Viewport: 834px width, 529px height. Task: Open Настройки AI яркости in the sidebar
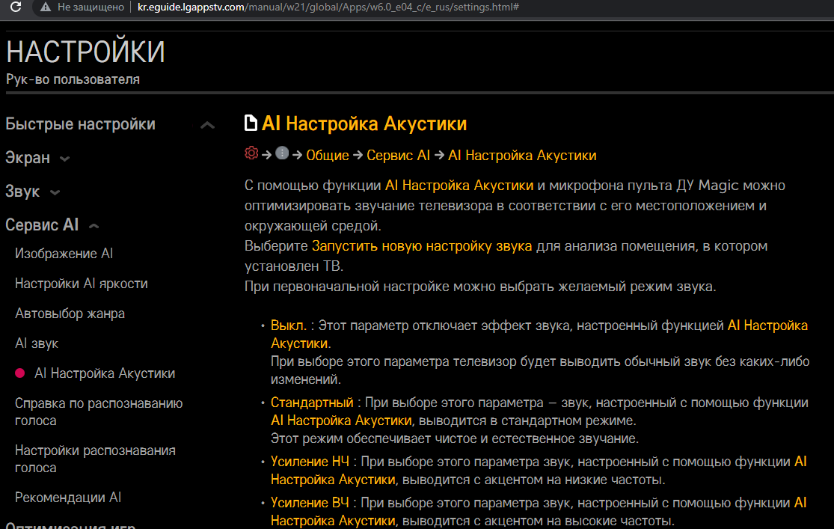click(x=82, y=284)
